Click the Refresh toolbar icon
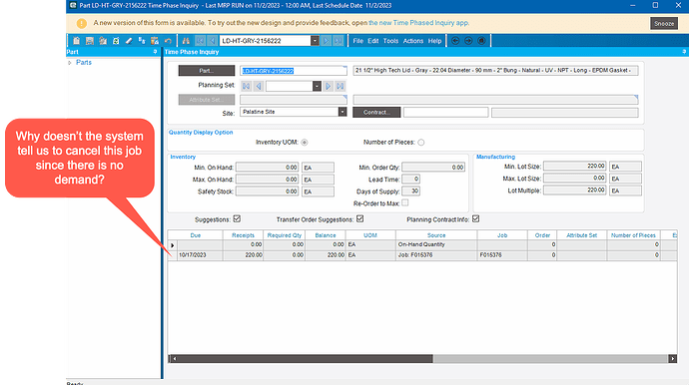 point(116,41)
